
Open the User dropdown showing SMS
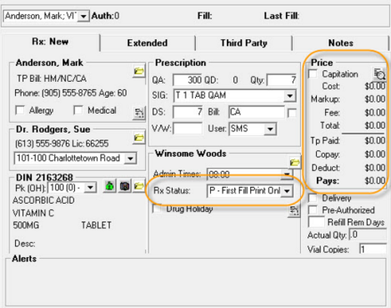point(270,129)
